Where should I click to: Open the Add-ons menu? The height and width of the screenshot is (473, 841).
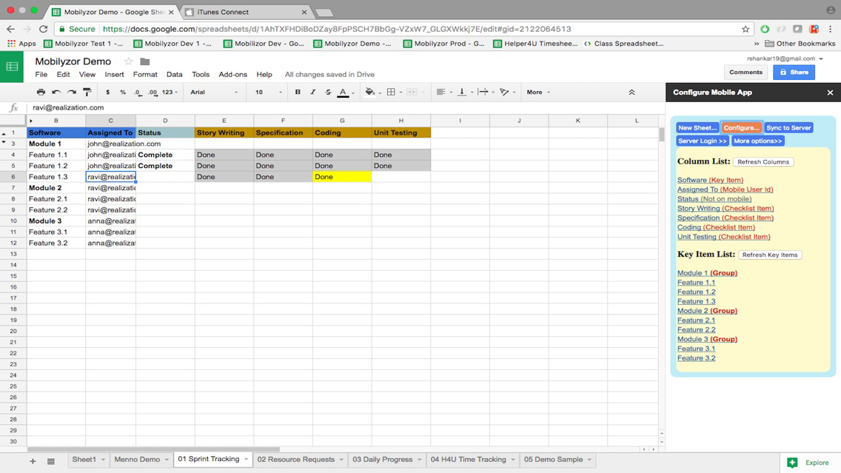[x=232, y=75]
